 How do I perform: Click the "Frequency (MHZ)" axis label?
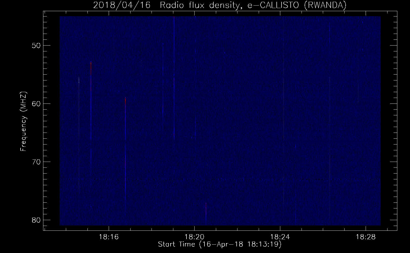[23, 121]
